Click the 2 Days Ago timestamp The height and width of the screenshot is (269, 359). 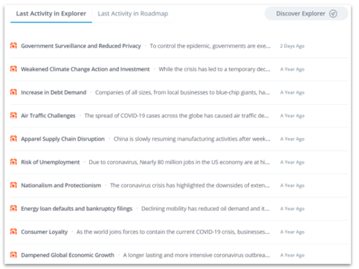click(x=292, y=46)
